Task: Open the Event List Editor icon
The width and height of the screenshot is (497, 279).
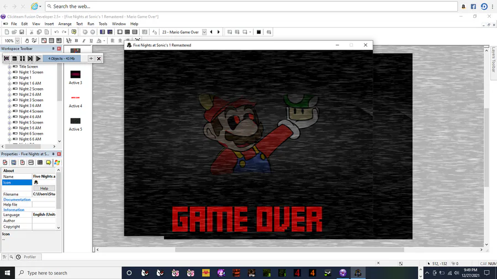Action: click(135, 32)
